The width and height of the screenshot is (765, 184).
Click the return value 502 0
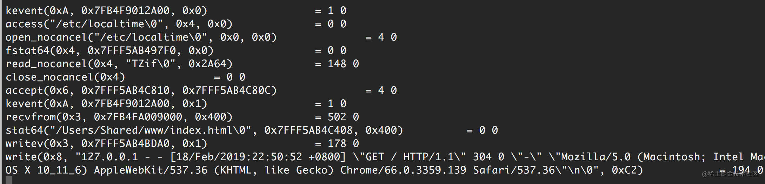[343, 117]
